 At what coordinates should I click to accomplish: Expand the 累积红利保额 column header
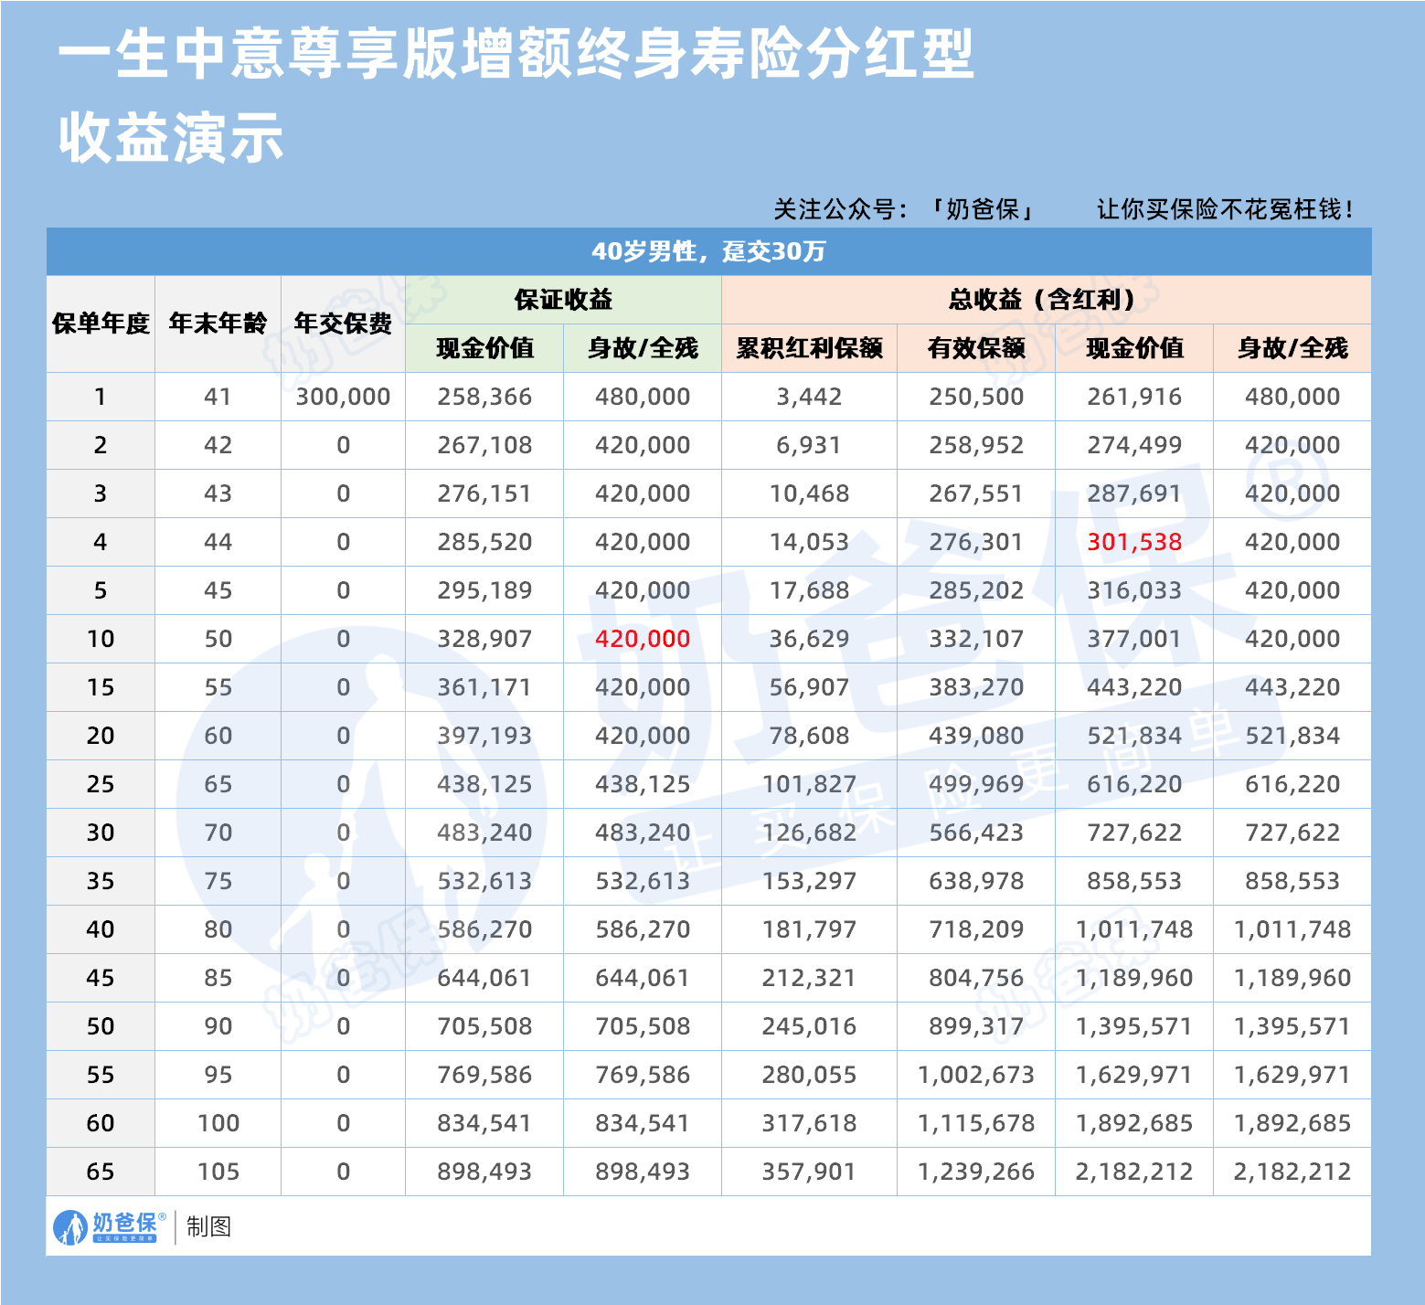click(x=809, y=348)
